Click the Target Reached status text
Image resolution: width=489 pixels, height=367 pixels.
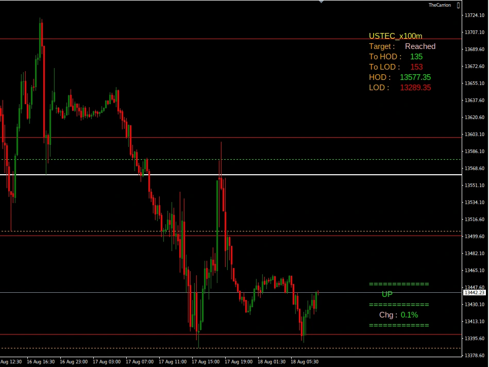(402, 46)
